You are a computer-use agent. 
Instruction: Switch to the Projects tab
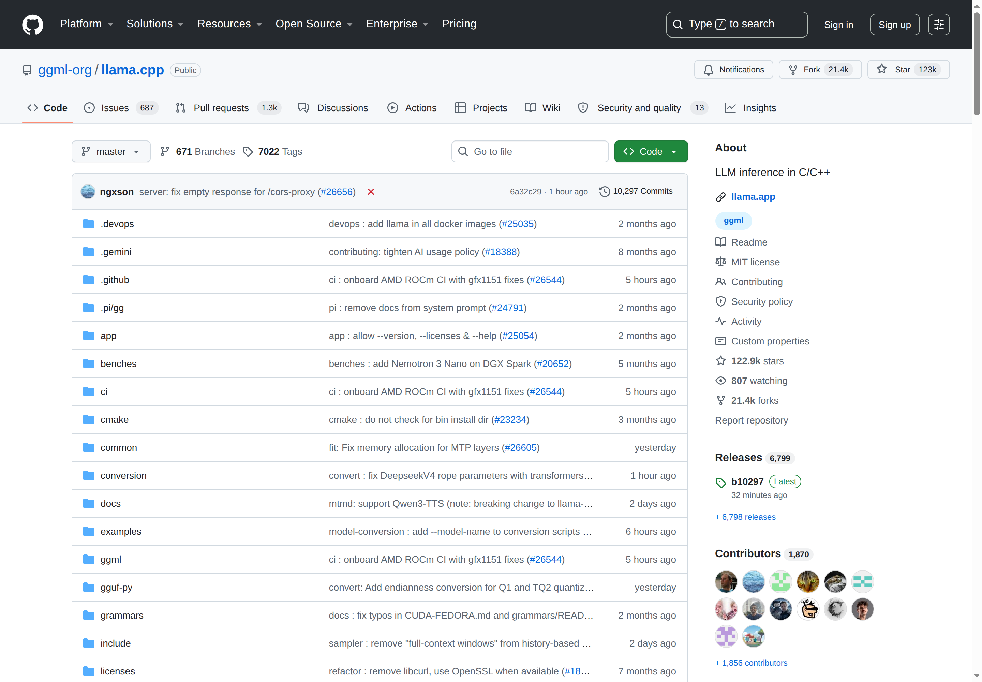[x=481, y=108]
